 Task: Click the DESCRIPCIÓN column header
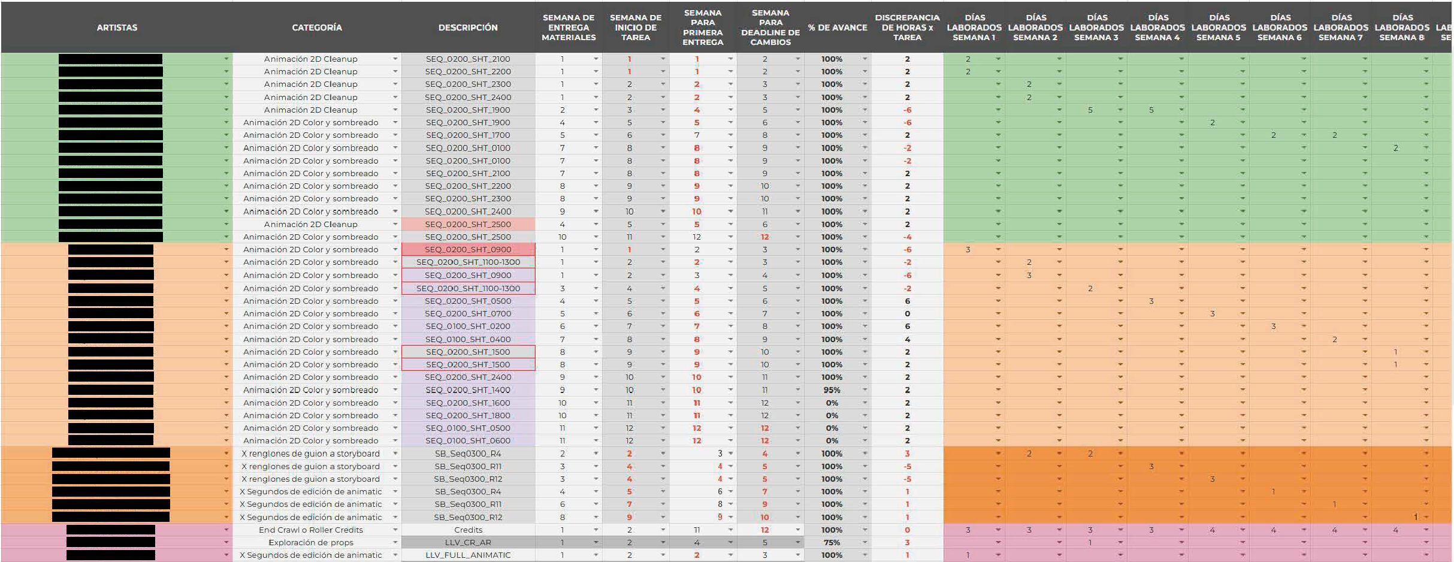tap(468, 28)
